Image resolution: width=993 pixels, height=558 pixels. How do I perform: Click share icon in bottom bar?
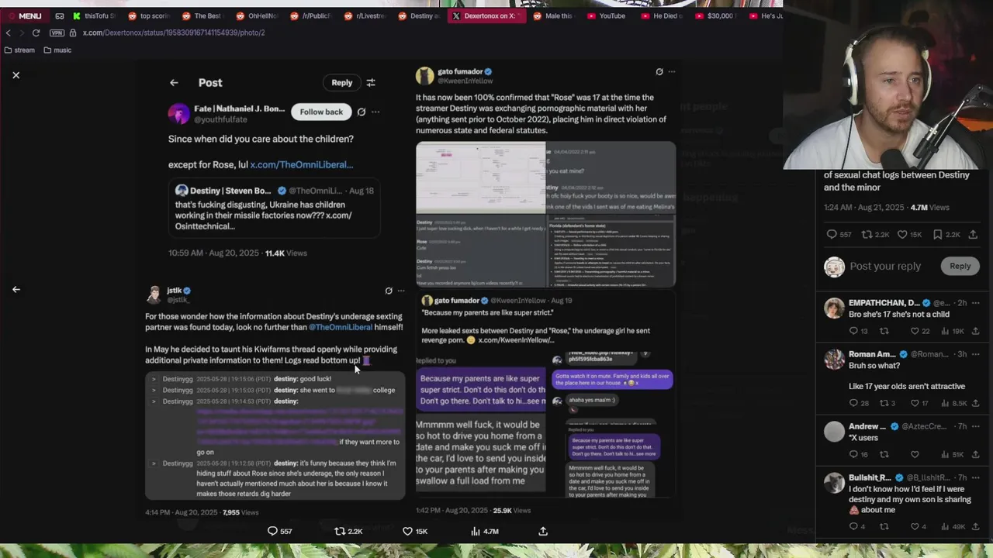(543, 531)
